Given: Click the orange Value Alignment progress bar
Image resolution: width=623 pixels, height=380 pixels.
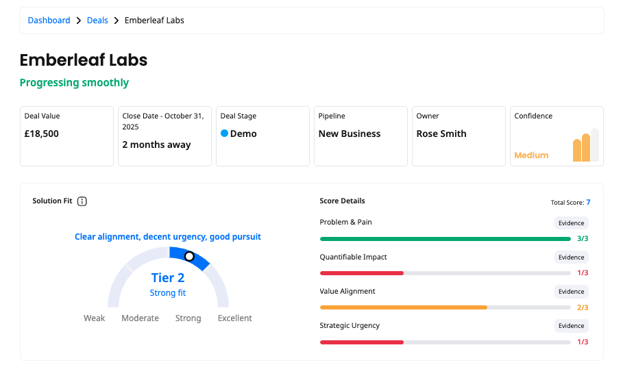Looking at the screenshot, I should pos(403,307).
